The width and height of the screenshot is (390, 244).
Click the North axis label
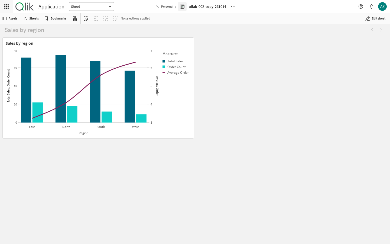[66, 127]
